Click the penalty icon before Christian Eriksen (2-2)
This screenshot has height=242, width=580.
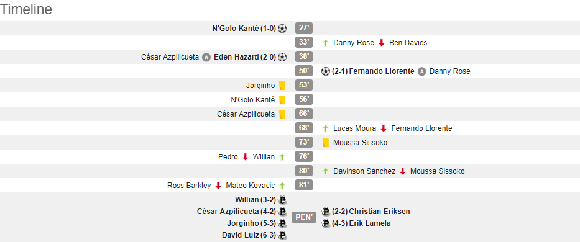(326, 212)
